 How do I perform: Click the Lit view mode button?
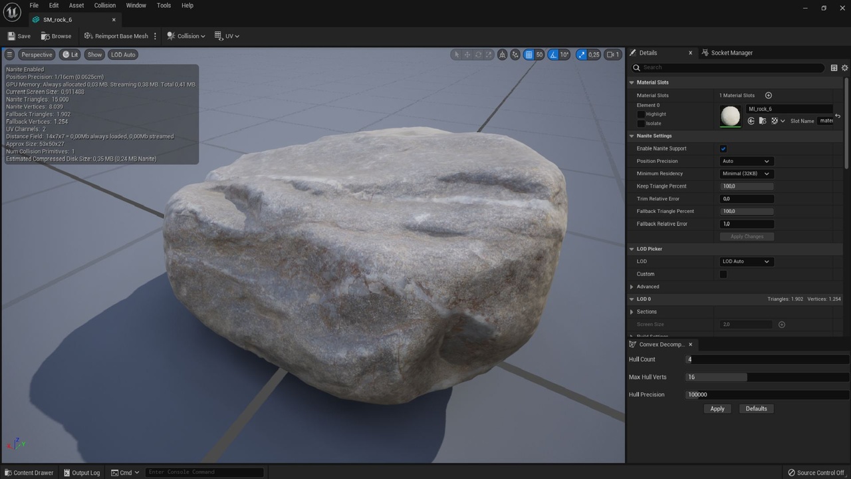[x=70, y=55]
